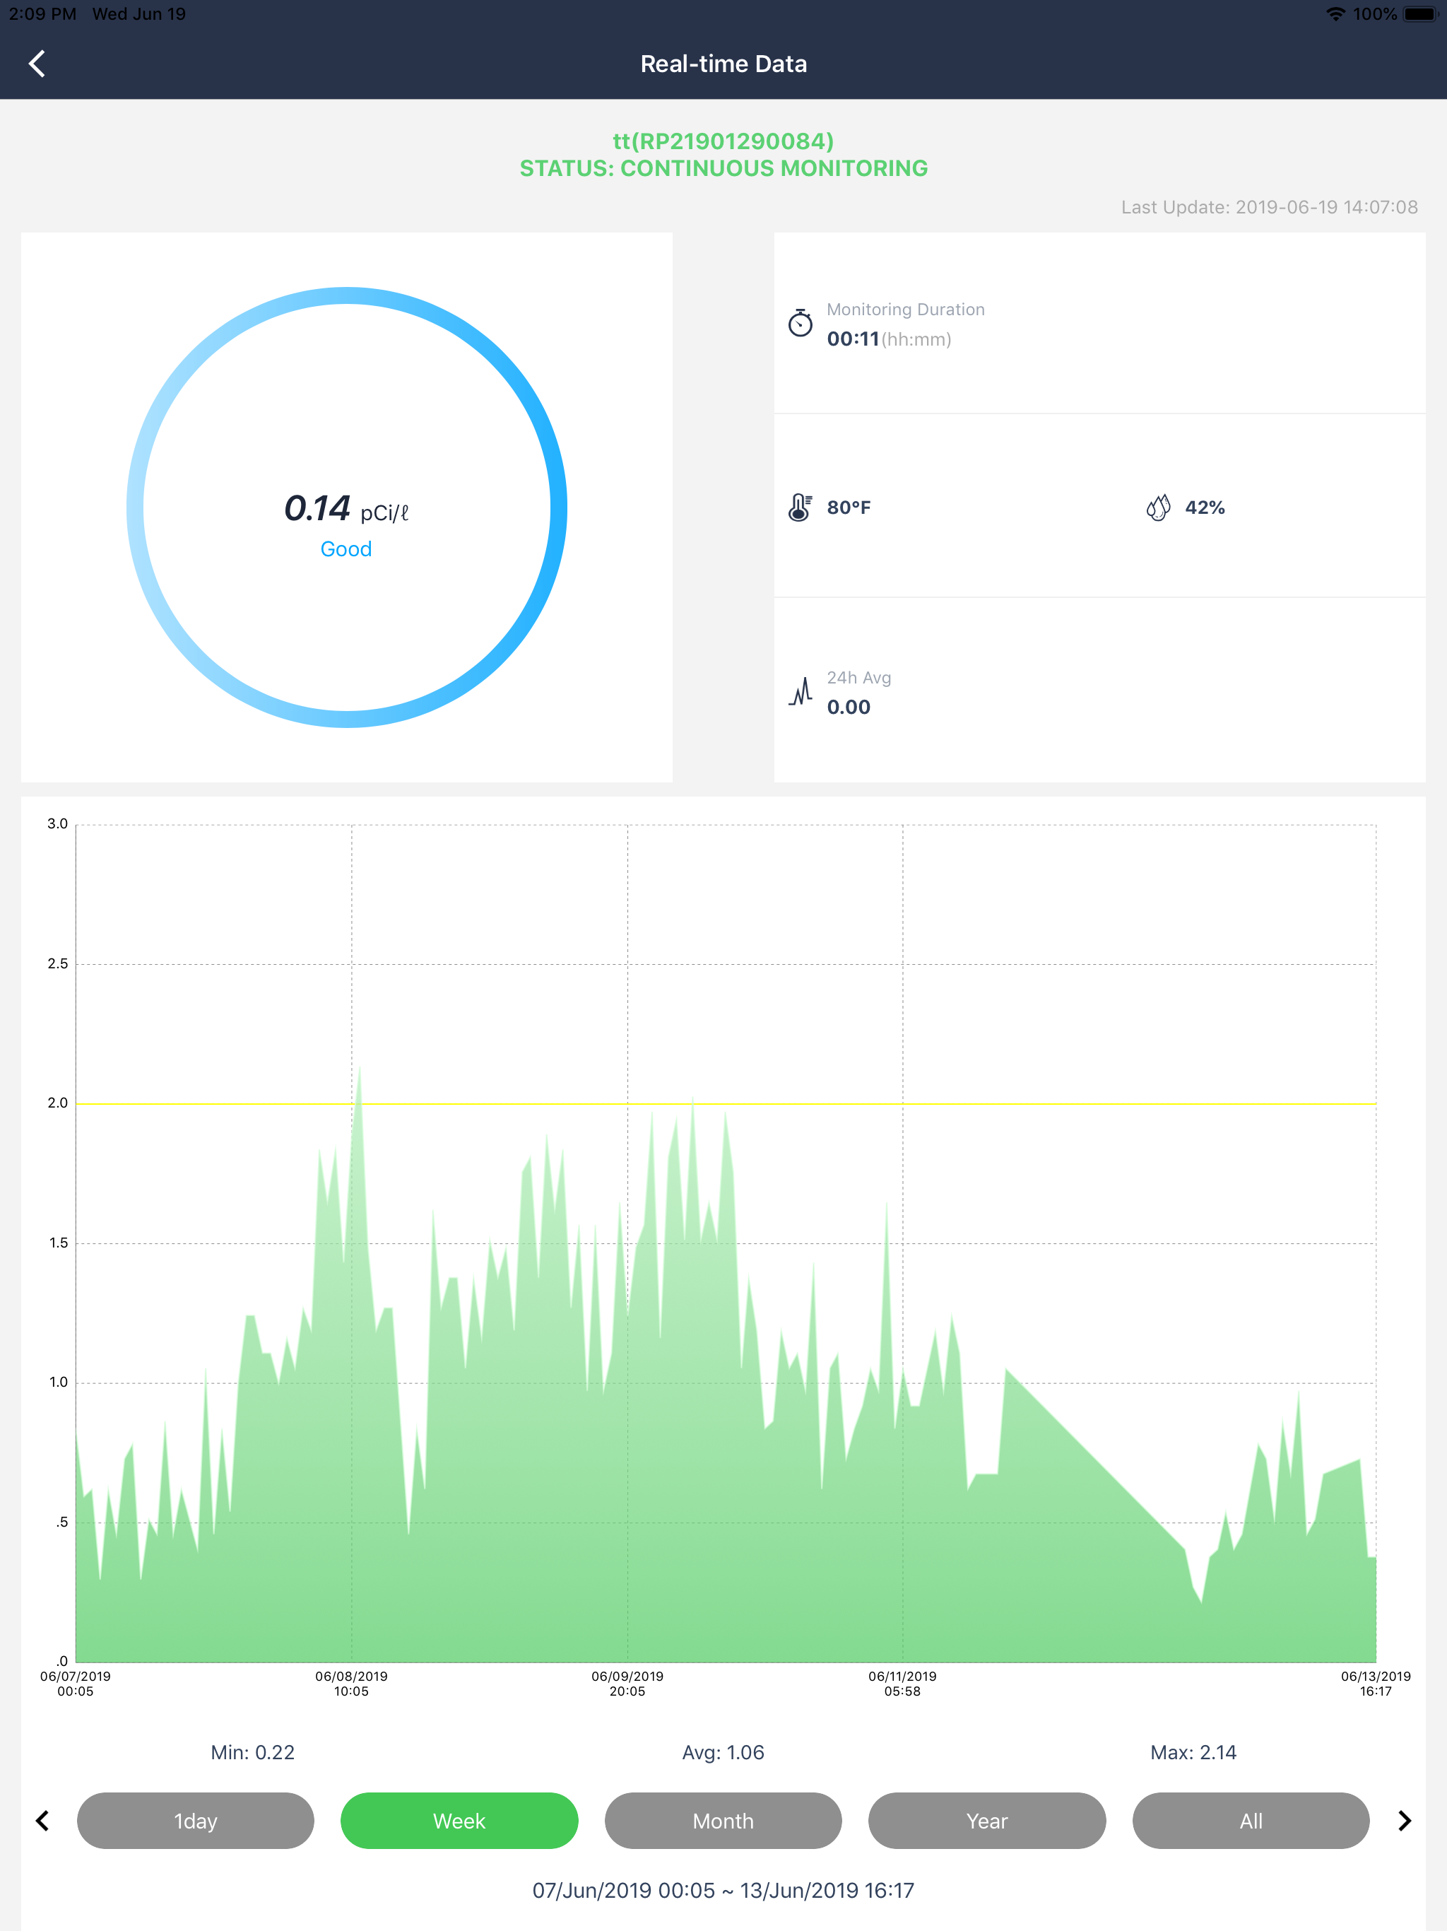Show All data range

pyautogui.click(x=1251, y=1820)
